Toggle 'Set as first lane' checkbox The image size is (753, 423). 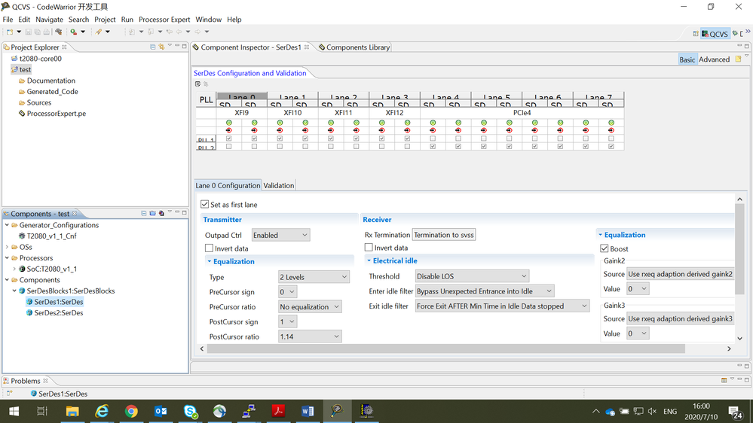coord(205,204)
